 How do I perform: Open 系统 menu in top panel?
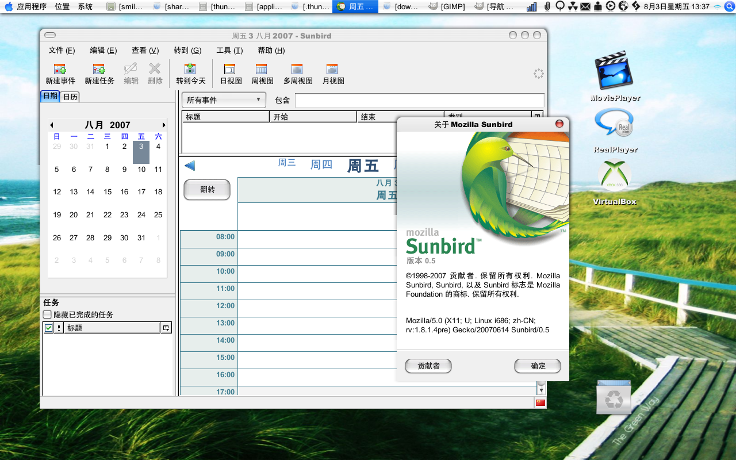click(x=85, y=7)
